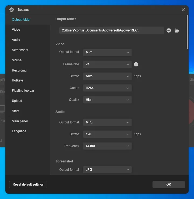194x199 pixels.
Task: Click the settings vertical scrollbar
Action: tap(187, 32)
